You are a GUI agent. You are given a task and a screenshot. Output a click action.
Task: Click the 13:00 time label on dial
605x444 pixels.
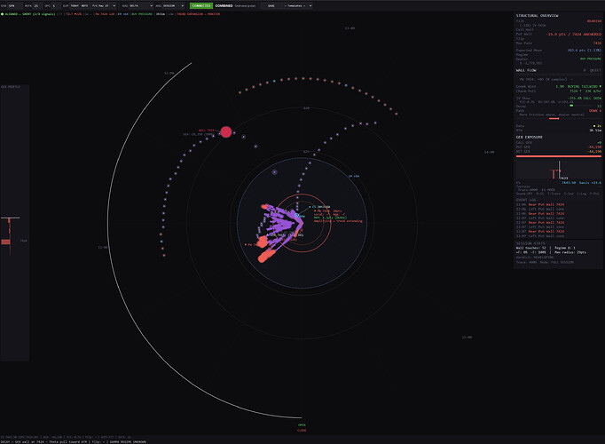(x=350, y=28)
